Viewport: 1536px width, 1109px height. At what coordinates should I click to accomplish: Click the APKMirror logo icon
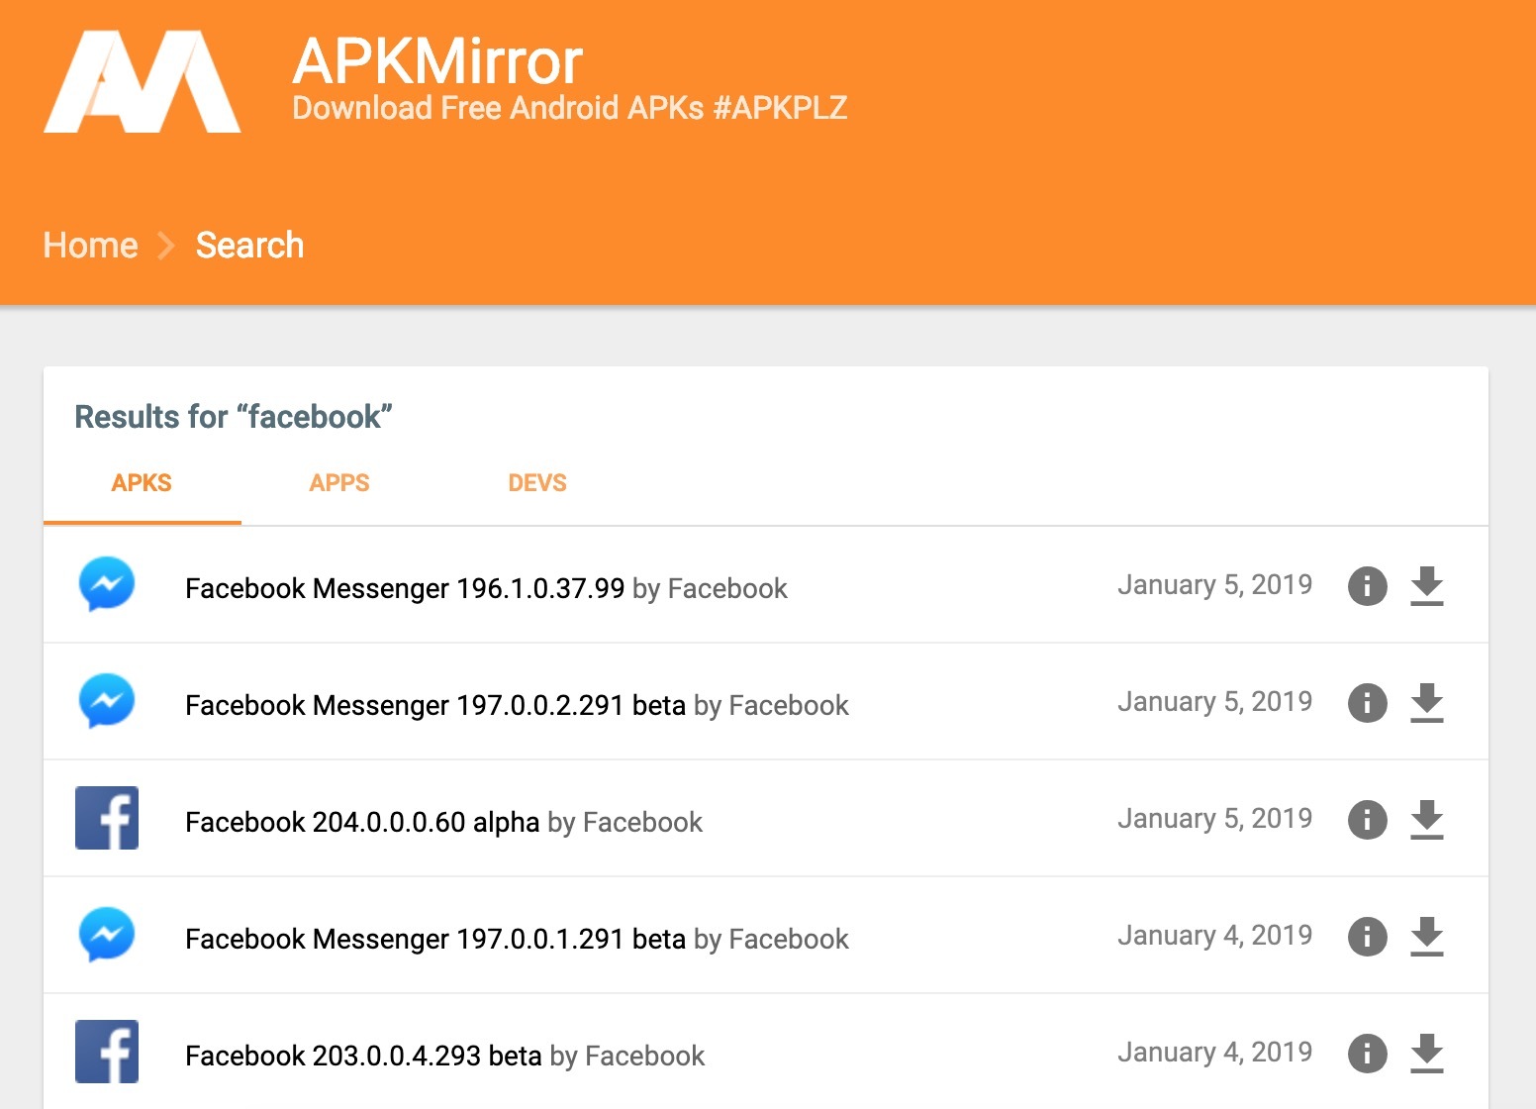143,81
